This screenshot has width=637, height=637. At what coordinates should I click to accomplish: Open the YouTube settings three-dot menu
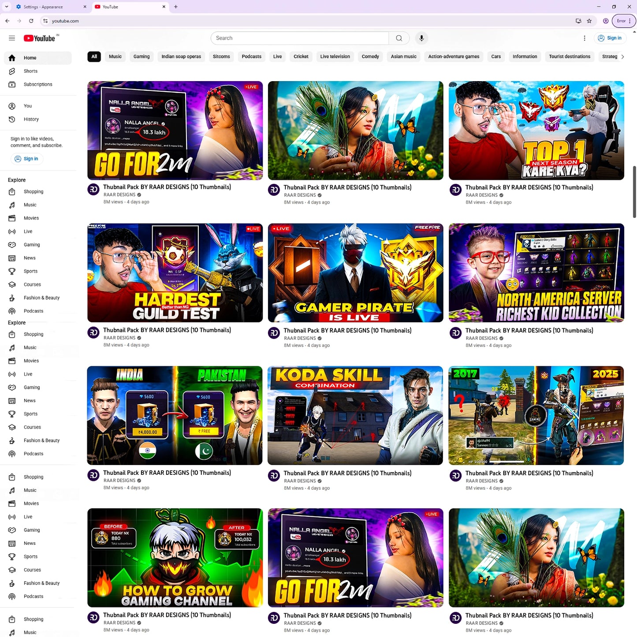tap(585, 38)
